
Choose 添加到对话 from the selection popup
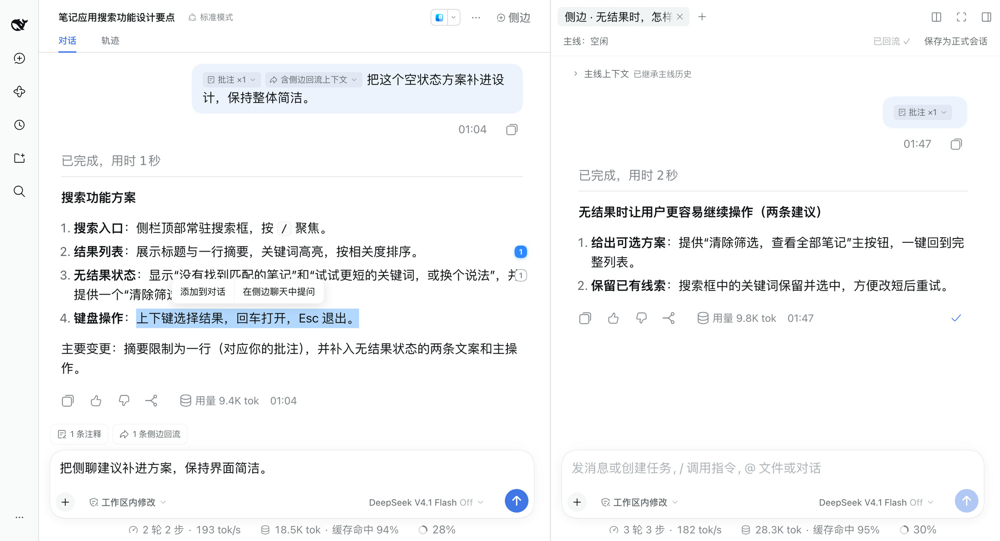click(x=203, y=292)
